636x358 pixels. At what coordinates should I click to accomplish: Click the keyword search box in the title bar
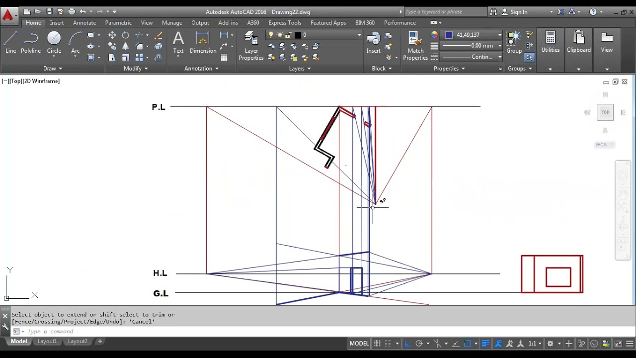click(445, 12)
